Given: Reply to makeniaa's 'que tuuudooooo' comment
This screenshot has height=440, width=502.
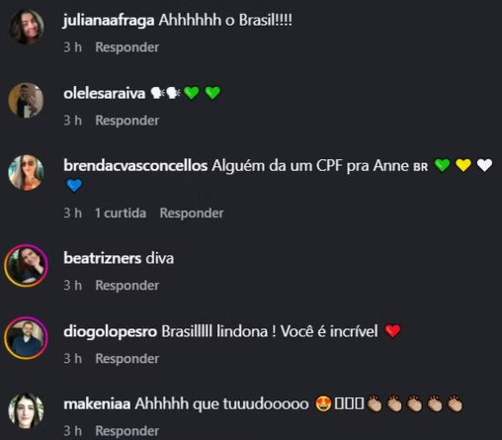Looking at the screenshot, I should point(127,431).
